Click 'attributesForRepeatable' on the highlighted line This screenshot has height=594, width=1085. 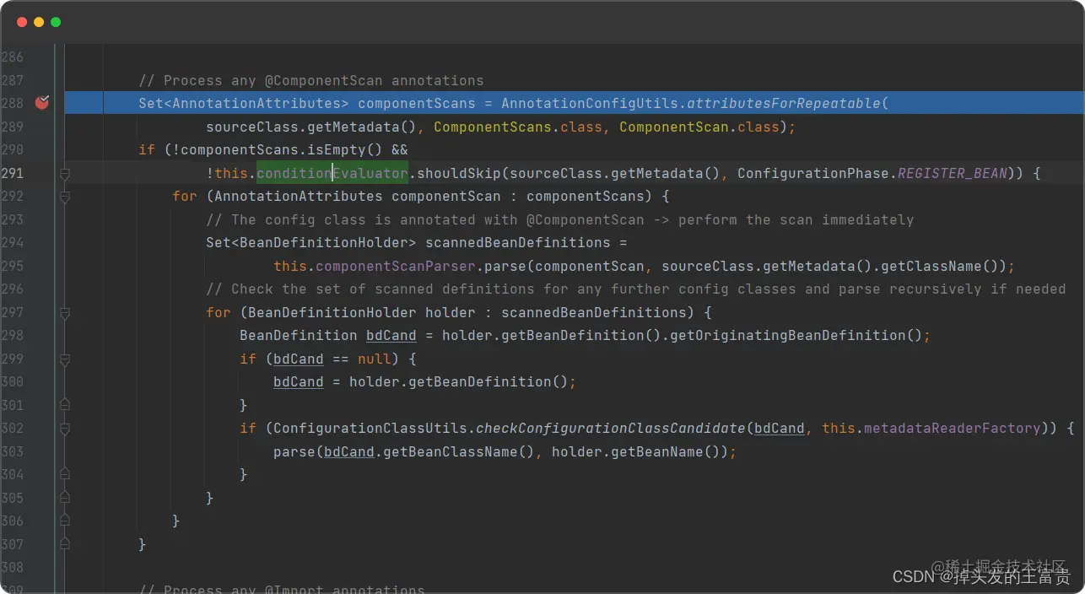(784, 104)
